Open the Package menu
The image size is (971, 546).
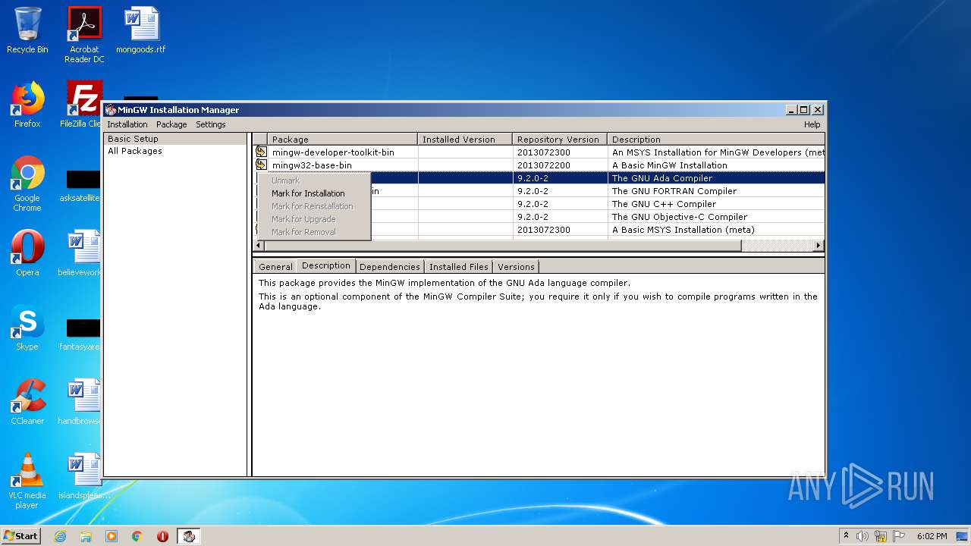click(x=171, y=124)
